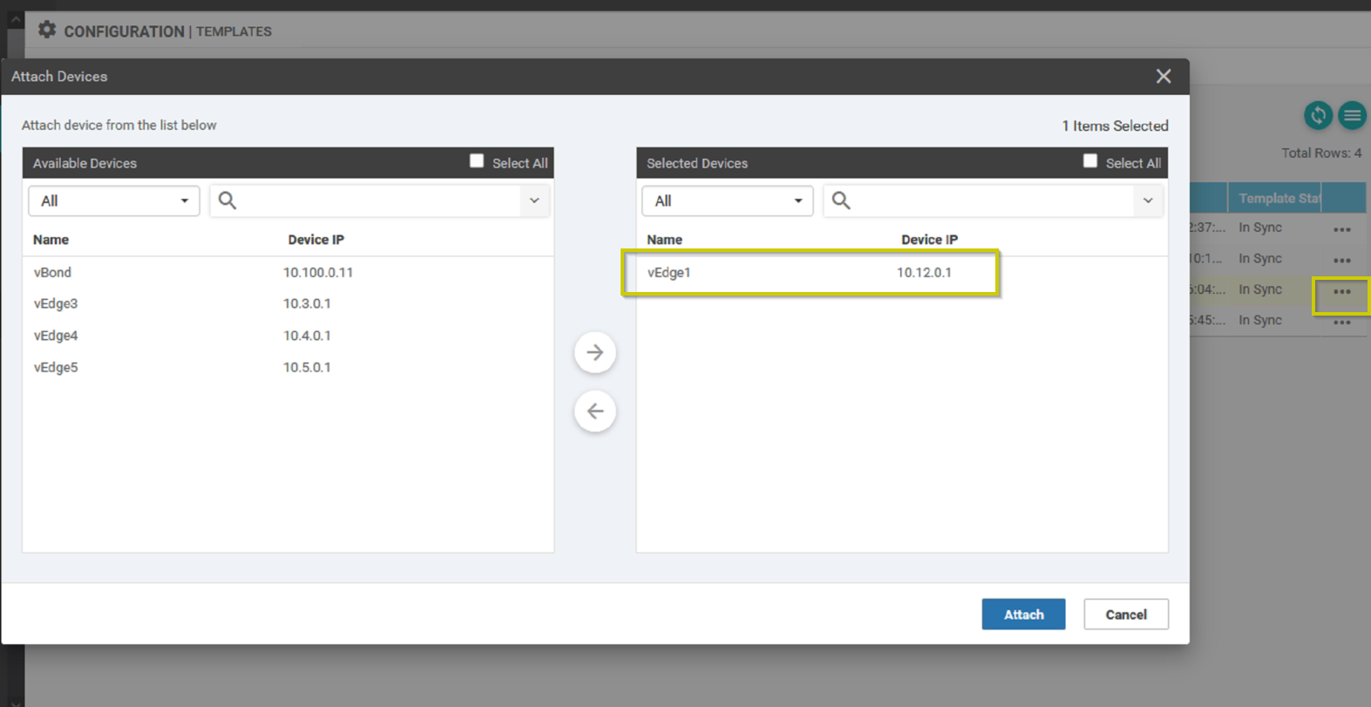Select vEdge5 device row
The height and width of the screenshot is (707, 1371).
288,367
